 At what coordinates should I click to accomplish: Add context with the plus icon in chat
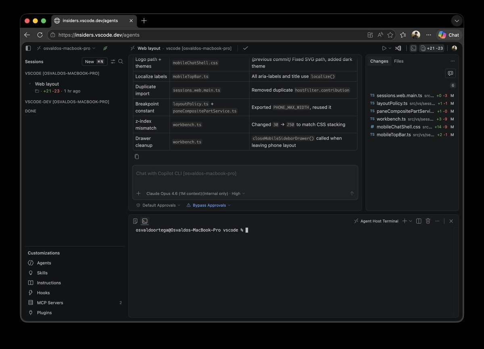138,194
